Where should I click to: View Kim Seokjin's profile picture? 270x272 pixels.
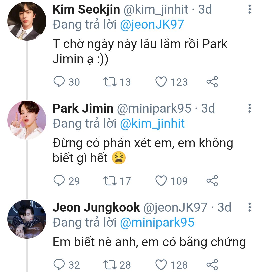(27, 21)
